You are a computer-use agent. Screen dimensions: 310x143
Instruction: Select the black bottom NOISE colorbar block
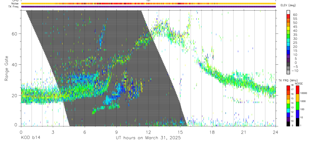297,122
